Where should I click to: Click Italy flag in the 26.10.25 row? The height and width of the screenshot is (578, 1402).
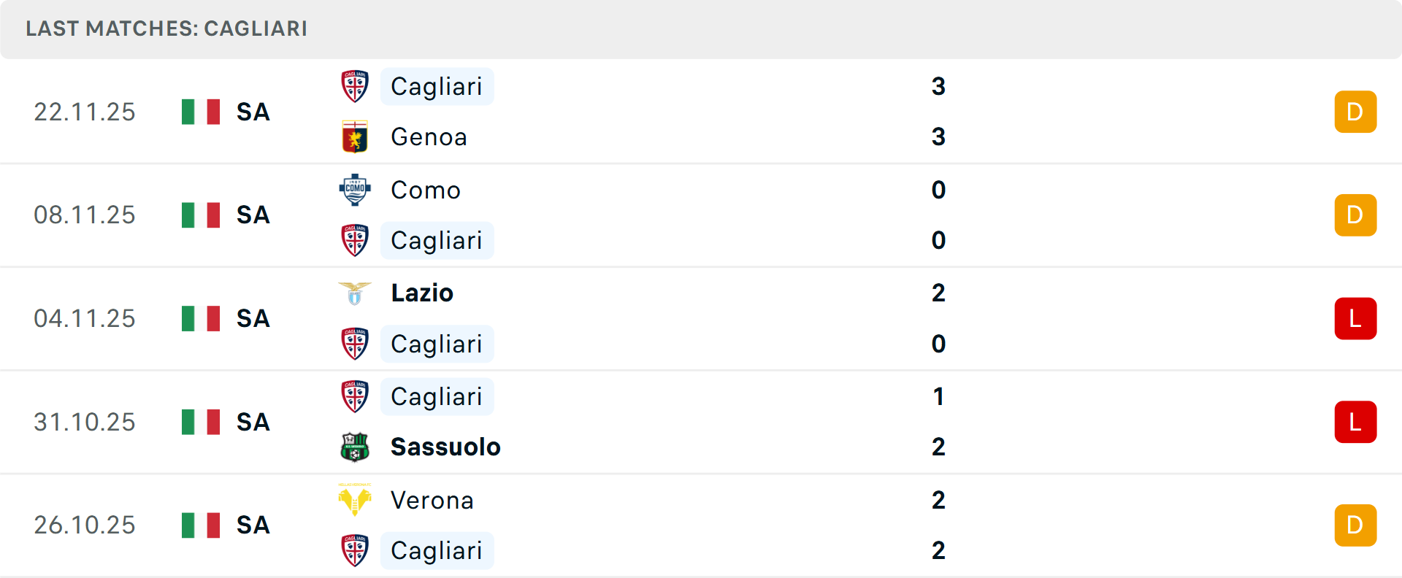click(x=201, y=525)
